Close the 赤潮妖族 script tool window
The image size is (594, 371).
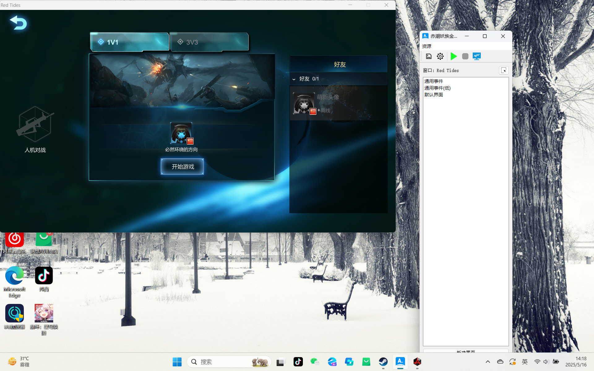[503, 36]
